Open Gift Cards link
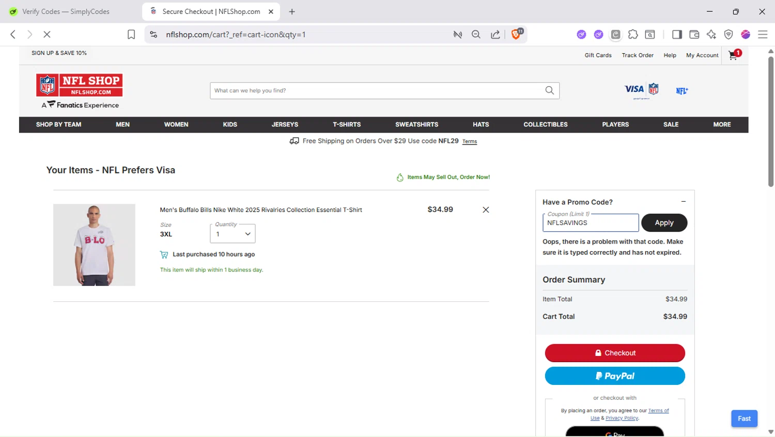Screen dimensions: 775x437 pos(598,55)
